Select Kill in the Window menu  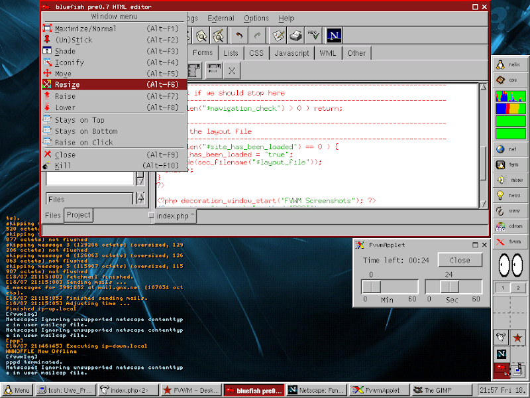pyautogui.click(x=114, y=165)
